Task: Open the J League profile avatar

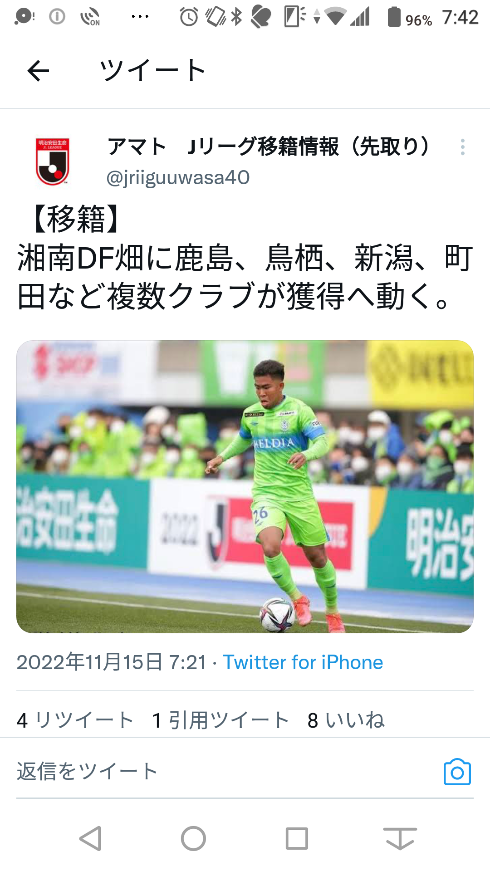Action: 52,161
